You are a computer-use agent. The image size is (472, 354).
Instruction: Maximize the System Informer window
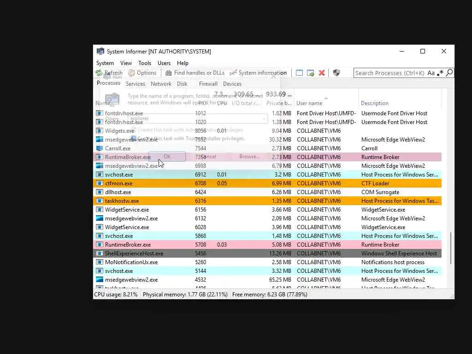(423, 51)
